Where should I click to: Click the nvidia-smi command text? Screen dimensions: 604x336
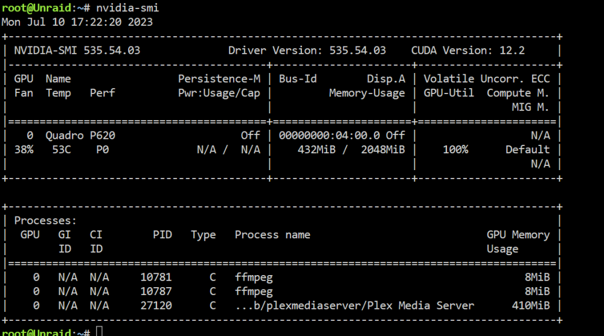(x=127, y=8)
